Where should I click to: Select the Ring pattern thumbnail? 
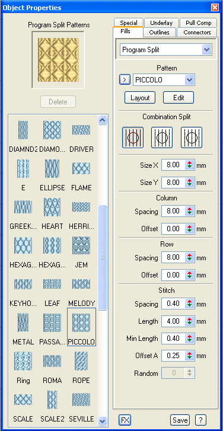23,361
